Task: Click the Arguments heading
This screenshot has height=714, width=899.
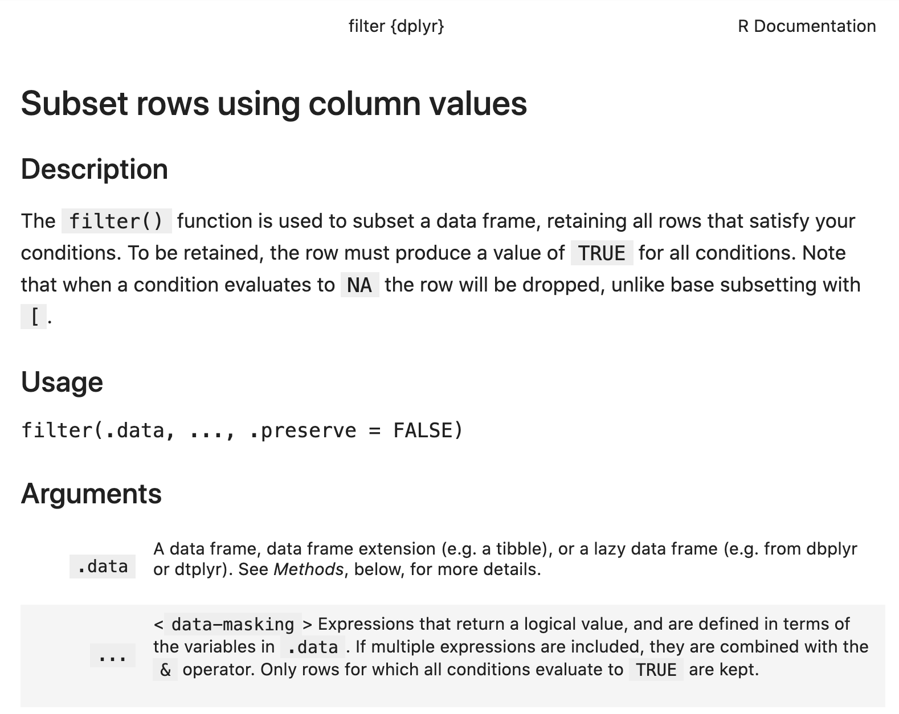Action: click(x=91, y=494)
